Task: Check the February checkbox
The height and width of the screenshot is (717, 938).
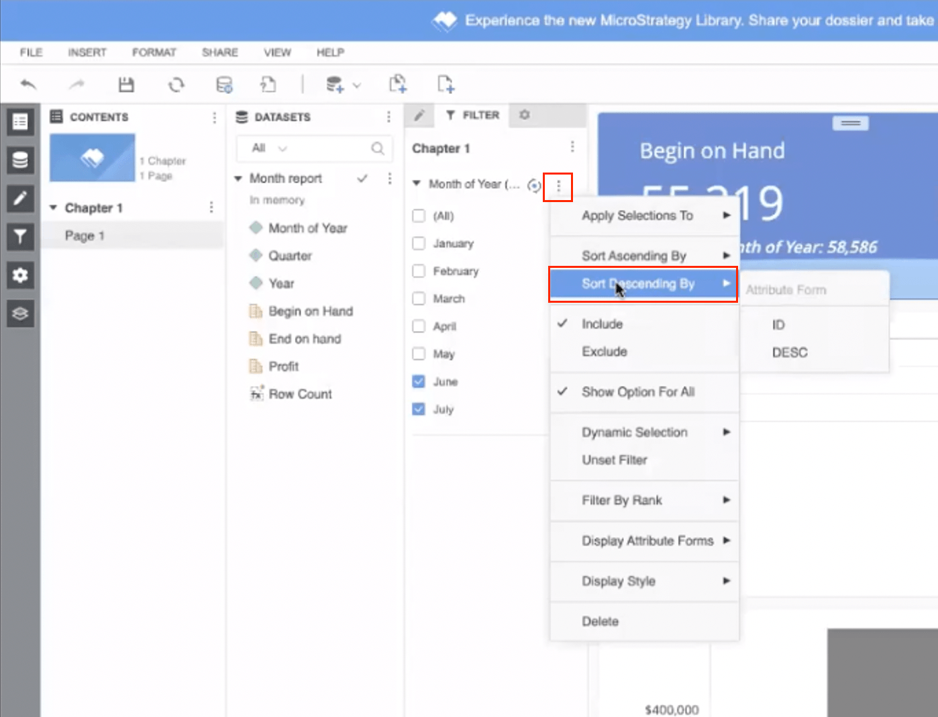Action: pyautogui.click(x=419, y=271)
